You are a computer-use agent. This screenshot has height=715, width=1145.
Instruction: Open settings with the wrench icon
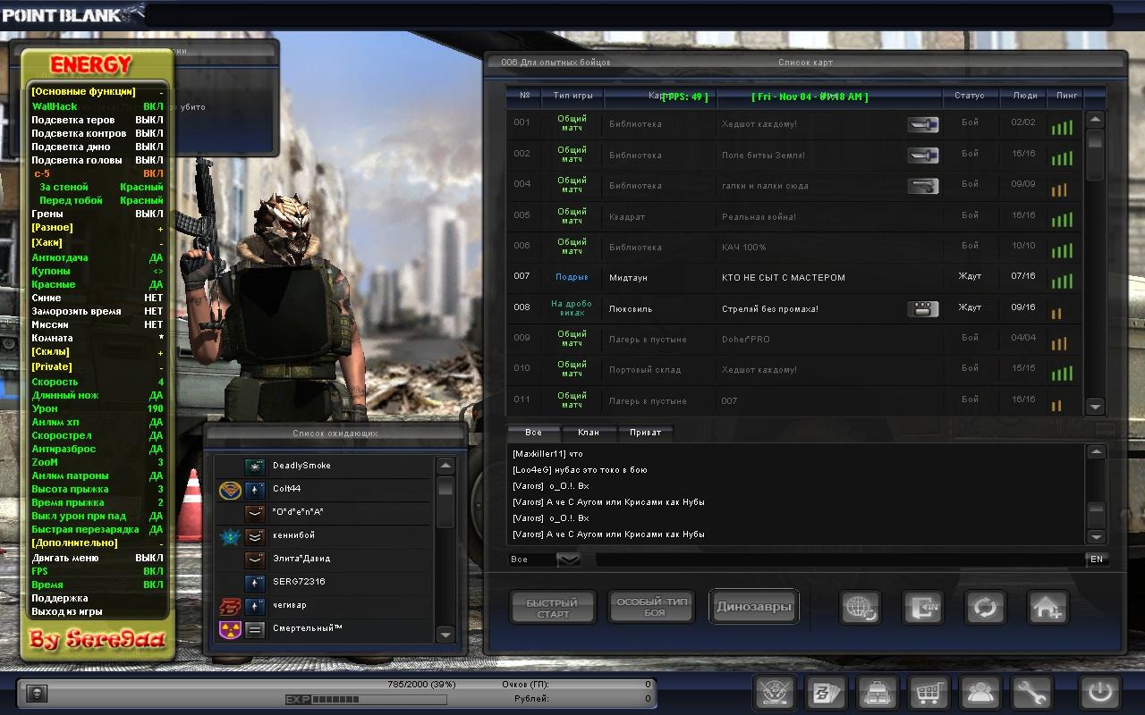click(1031, 694)
